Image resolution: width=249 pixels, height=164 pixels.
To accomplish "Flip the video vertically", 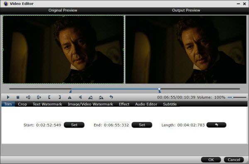I will tap(81, 97).
